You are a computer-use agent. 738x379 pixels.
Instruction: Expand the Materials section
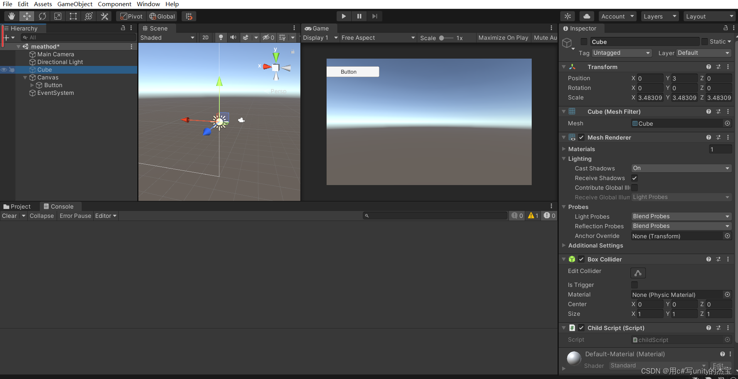point(564,149)
